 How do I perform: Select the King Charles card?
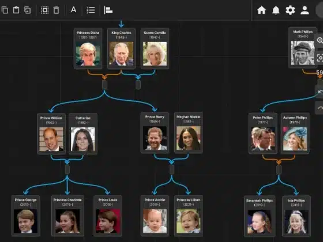pos(121,48)
